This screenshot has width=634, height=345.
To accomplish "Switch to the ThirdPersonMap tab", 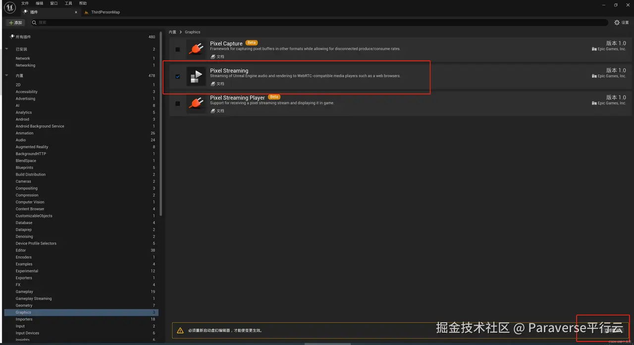I will (105, 12).
